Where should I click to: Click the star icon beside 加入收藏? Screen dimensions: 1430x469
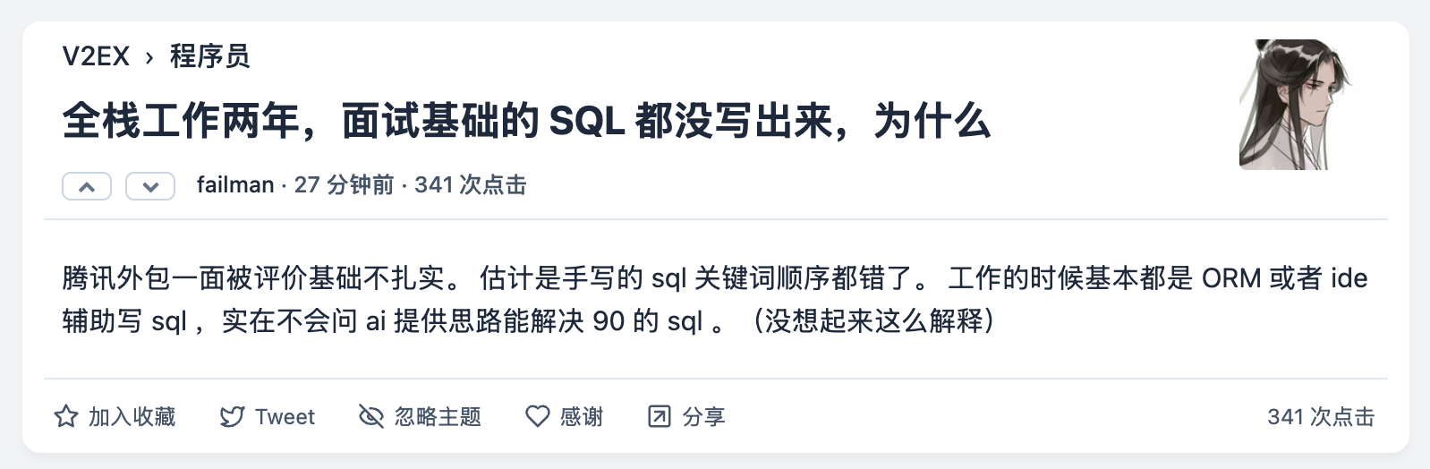point(66,416)
